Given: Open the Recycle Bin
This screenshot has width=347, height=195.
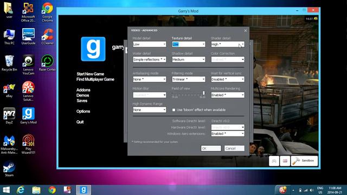Looking at the screenshot, I should (x=9, y=63).
